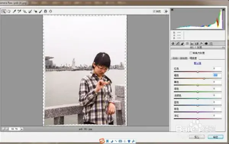Click the 紫色 purple slider handle
229x144 pixels.
[198, 112]
